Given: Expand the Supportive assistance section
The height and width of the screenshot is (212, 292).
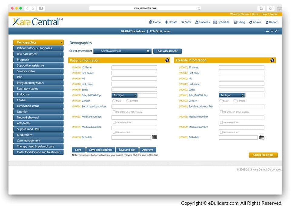Looking at the screenshot, I should coord(38,65).
